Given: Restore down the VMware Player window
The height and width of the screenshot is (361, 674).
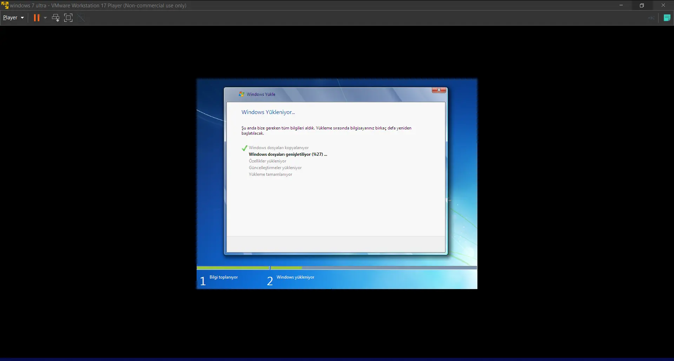Looking at the screenshot, I should [x=642, y=5].
